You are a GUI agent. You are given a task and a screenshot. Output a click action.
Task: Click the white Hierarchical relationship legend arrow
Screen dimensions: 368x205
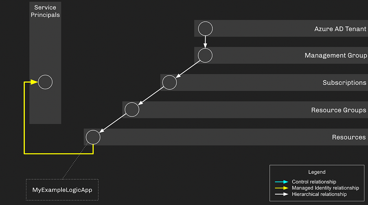[282, 194]
